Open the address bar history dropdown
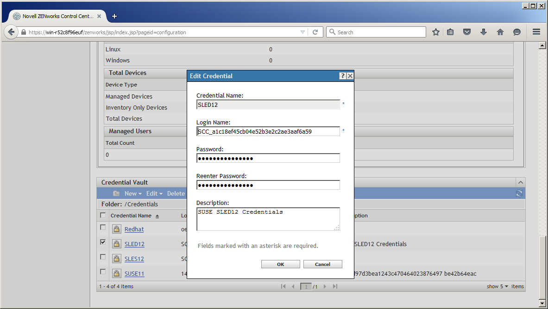This screenshot has width=548, height=309. click(x=302, y=32)
